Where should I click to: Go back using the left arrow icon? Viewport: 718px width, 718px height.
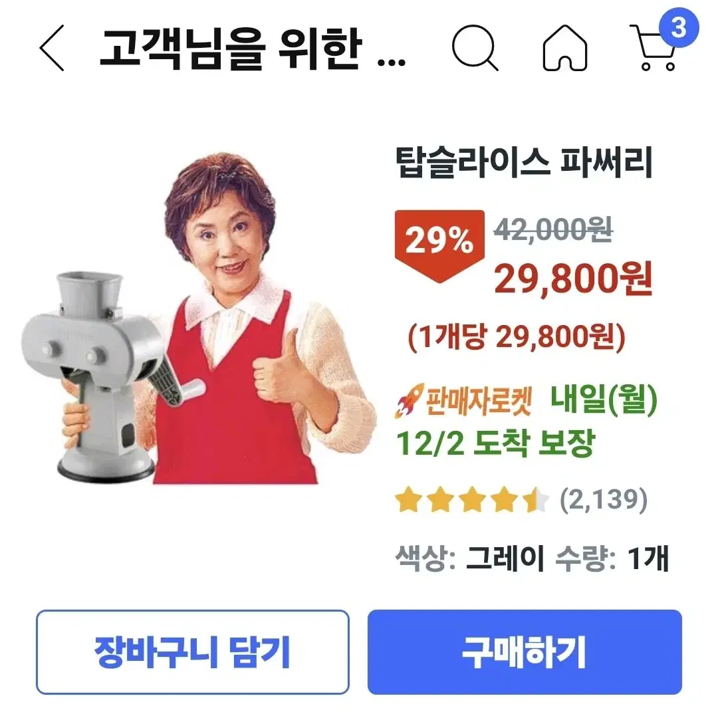52,48
